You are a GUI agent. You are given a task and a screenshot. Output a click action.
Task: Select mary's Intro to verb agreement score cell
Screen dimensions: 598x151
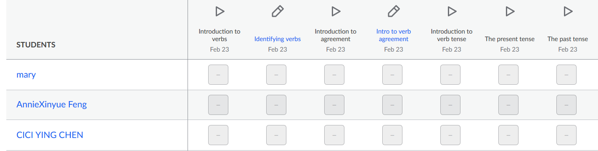(392, 75)
